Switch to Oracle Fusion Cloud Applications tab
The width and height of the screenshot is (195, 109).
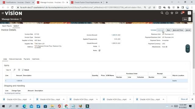pyautogui.click(x=87, y=2)
